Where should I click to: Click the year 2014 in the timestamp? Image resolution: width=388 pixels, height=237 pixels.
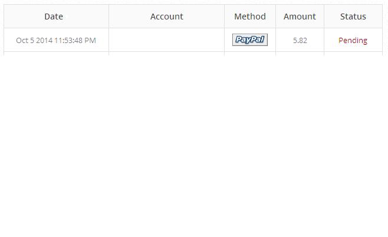[44, 41]
